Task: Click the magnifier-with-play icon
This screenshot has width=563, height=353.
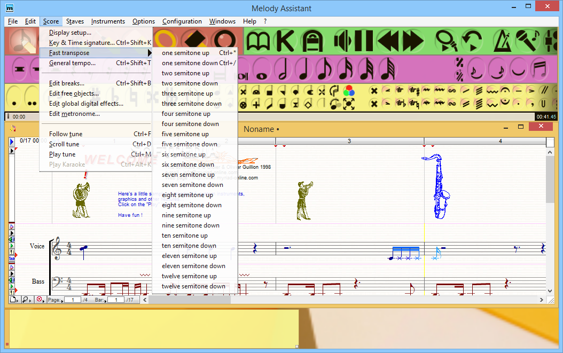Action: click(x=447, y=41)
